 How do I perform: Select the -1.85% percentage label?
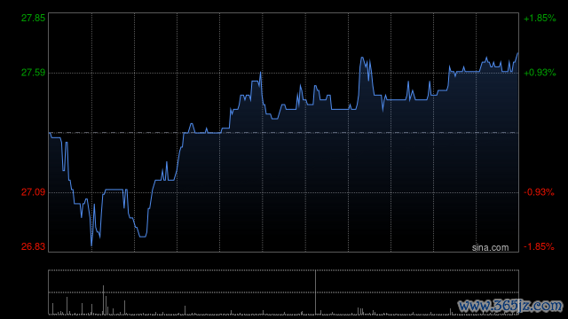point(539,246)
